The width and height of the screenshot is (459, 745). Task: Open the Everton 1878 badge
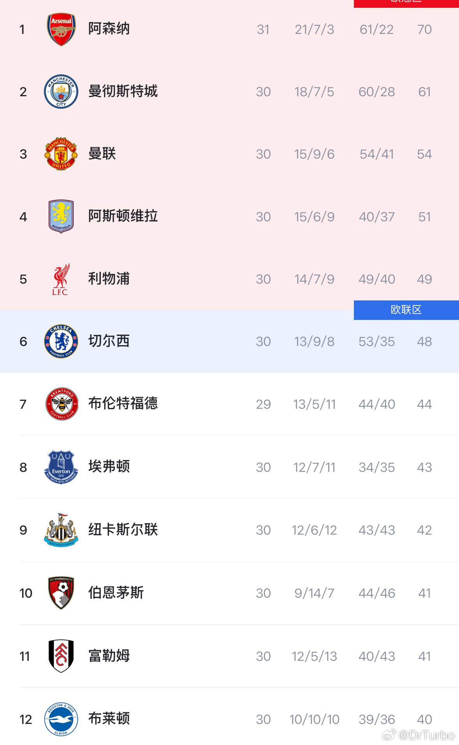tap(61, 467)
